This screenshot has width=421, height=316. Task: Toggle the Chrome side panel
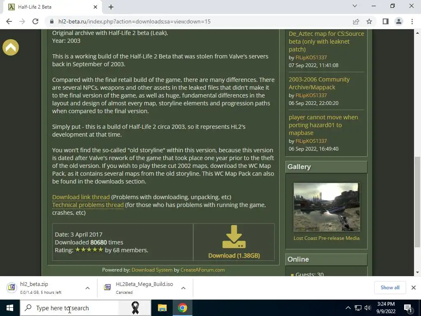pyautogui.click(x=386, y=21)
